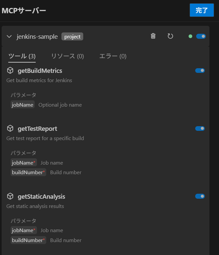Click the getStaticAnalysis cube icon
219x255 pixels.
click(10, 196)
